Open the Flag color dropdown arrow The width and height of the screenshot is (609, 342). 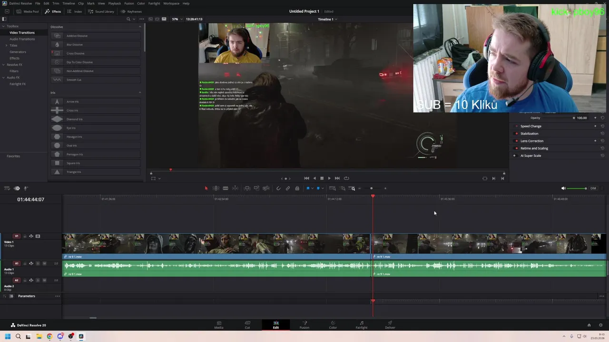click(313, 188)
